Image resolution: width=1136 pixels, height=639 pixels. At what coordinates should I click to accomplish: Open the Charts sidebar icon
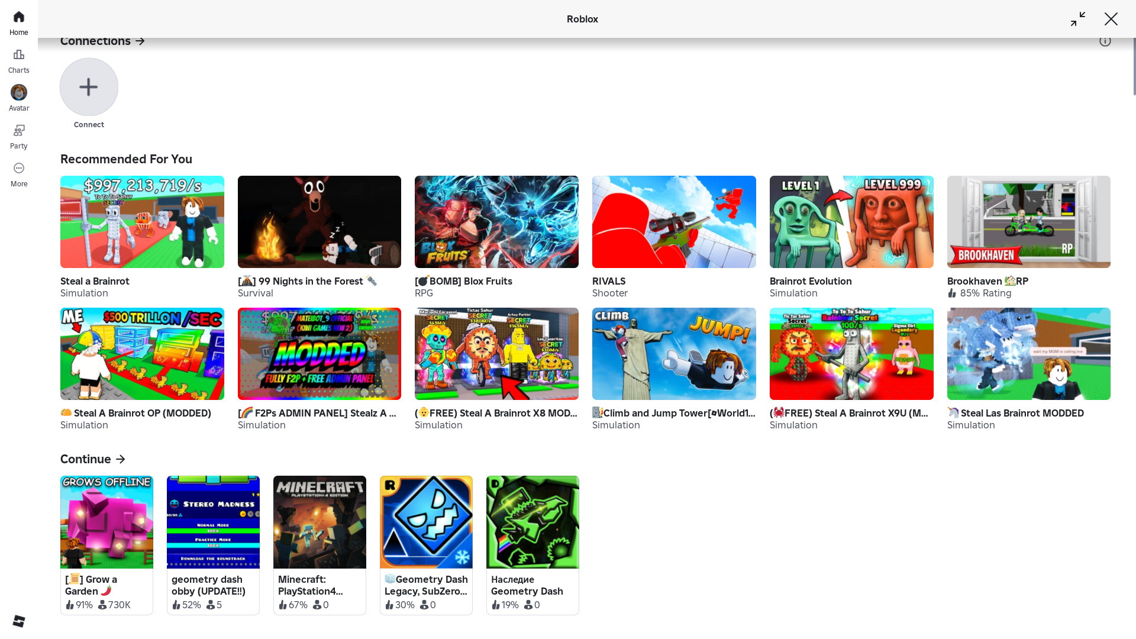pyautogui.click(x=18, y=60)
